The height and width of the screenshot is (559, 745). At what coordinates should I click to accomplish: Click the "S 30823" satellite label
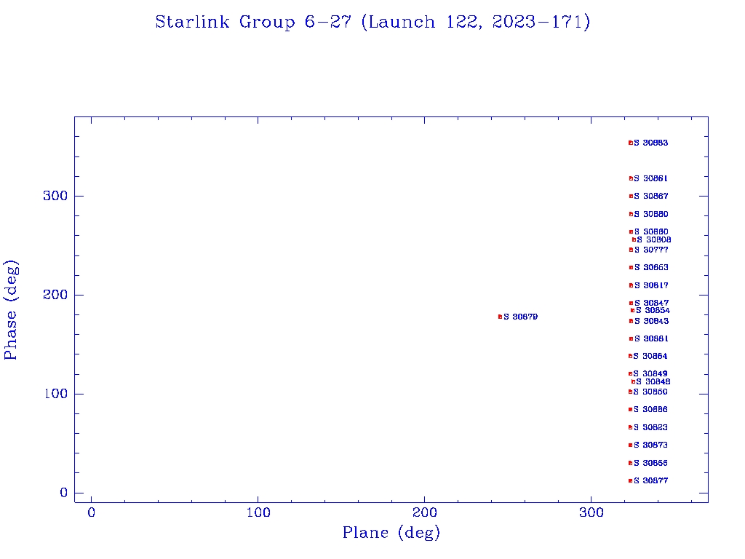650,427
